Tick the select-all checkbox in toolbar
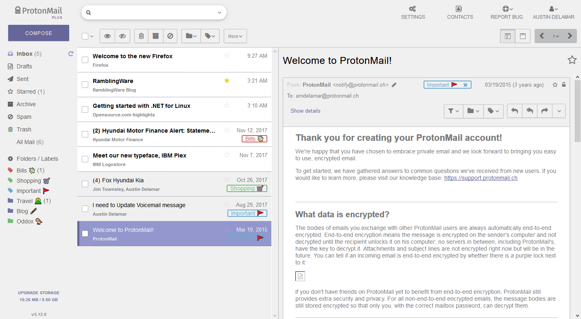 coord(85,36)
